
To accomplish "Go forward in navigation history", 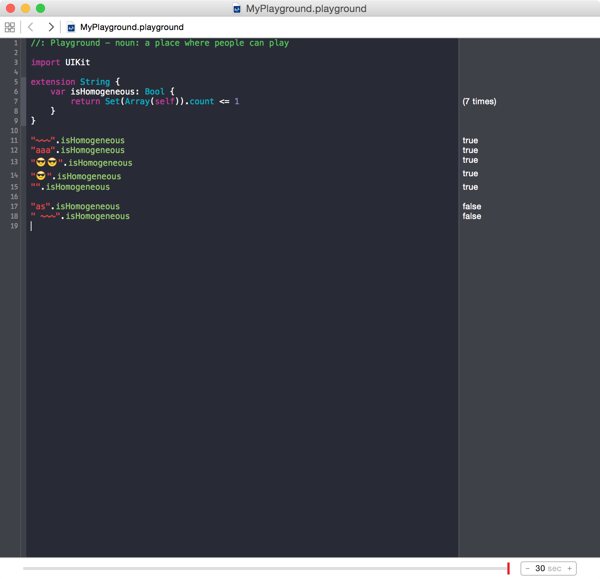I will [51, 27].
